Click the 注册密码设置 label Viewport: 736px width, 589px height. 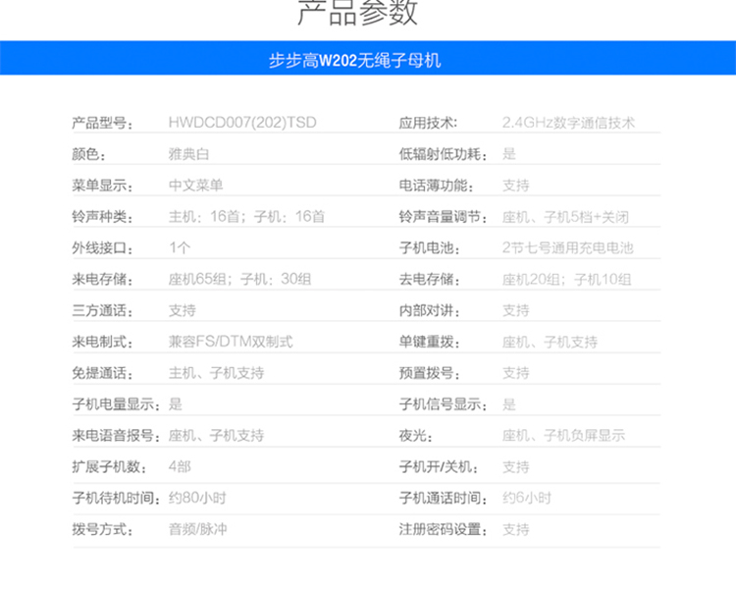pyautogui.click(x=443, y=530)
